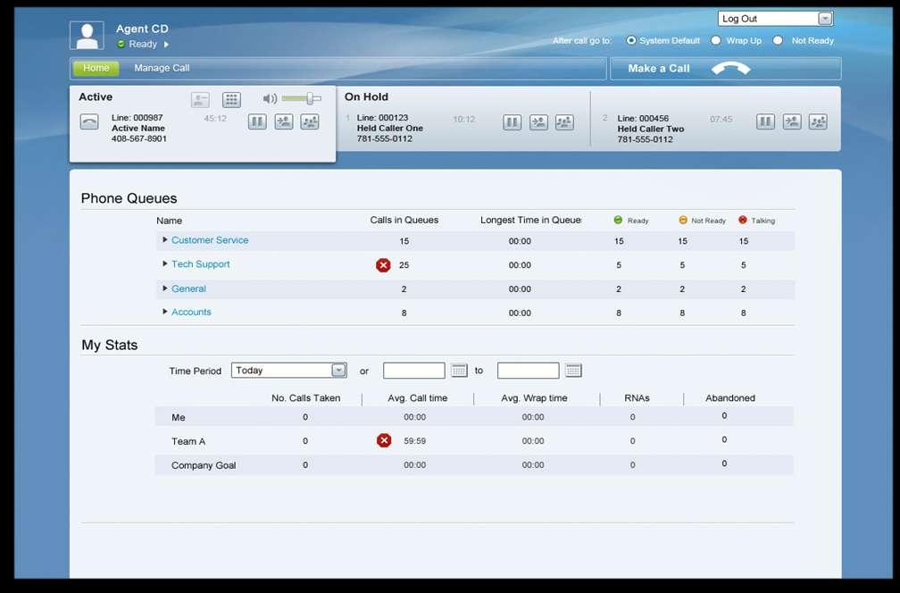900x593 pixels.
Task: Click the Avg. Wrap time column header
Action: 534,397
